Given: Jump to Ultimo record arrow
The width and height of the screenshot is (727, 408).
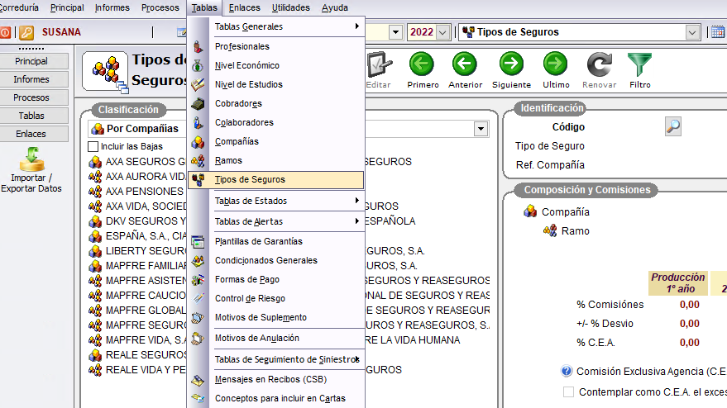Looking at the screenshot, I should point(556,64).
